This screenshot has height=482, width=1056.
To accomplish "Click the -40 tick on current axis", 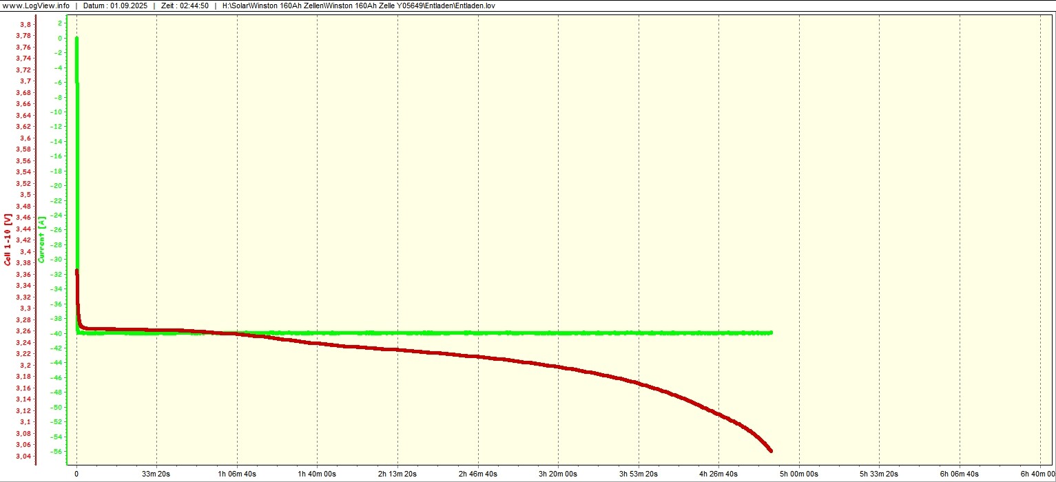I will tap(60, 333).
